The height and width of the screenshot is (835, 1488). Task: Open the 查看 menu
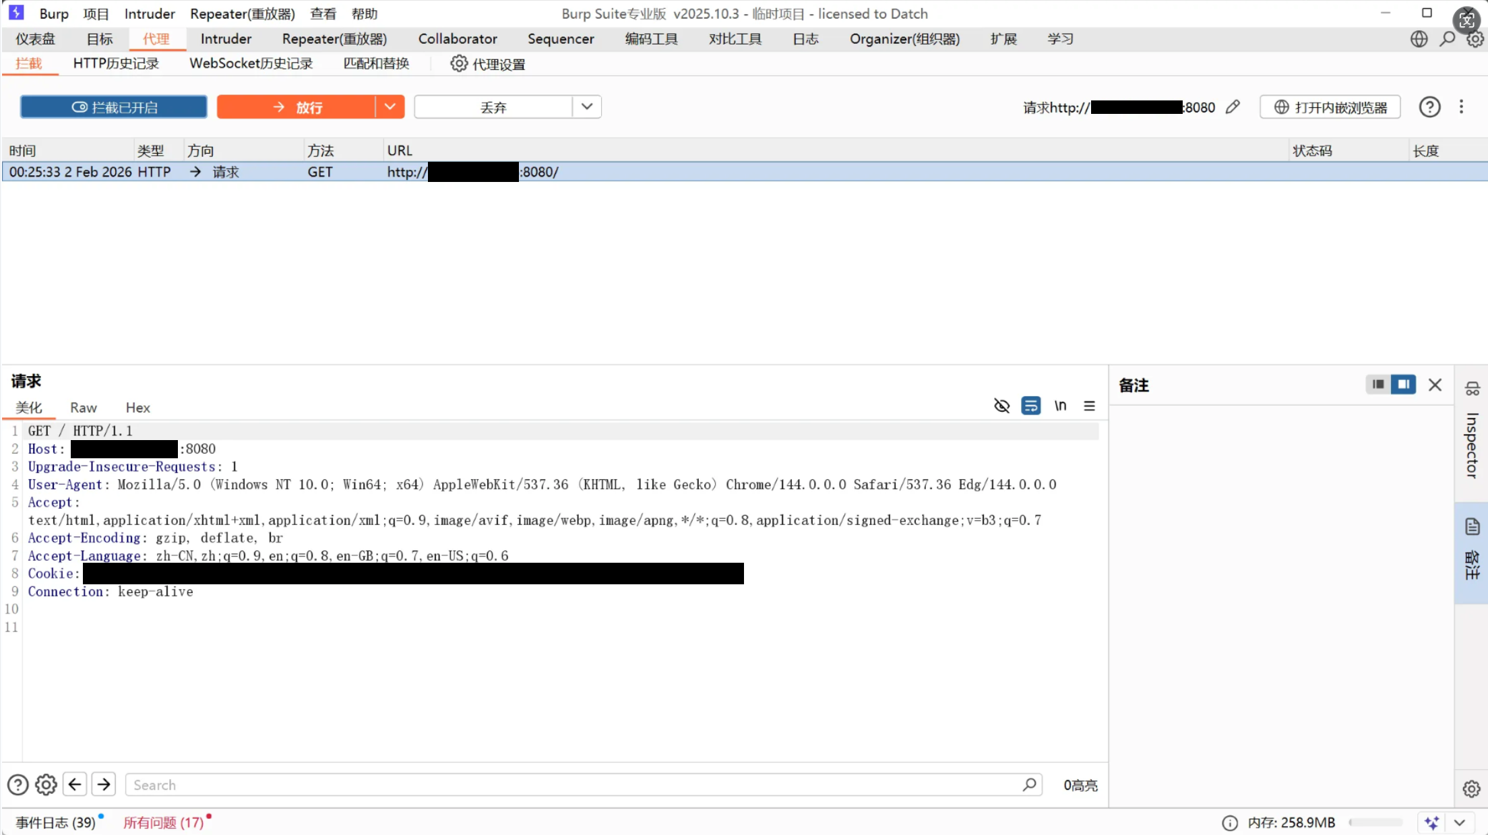(x=323, y=13)
